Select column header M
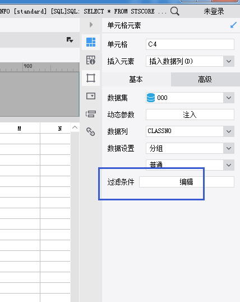Viewport: 240px width, 302px height. point(20,129)
